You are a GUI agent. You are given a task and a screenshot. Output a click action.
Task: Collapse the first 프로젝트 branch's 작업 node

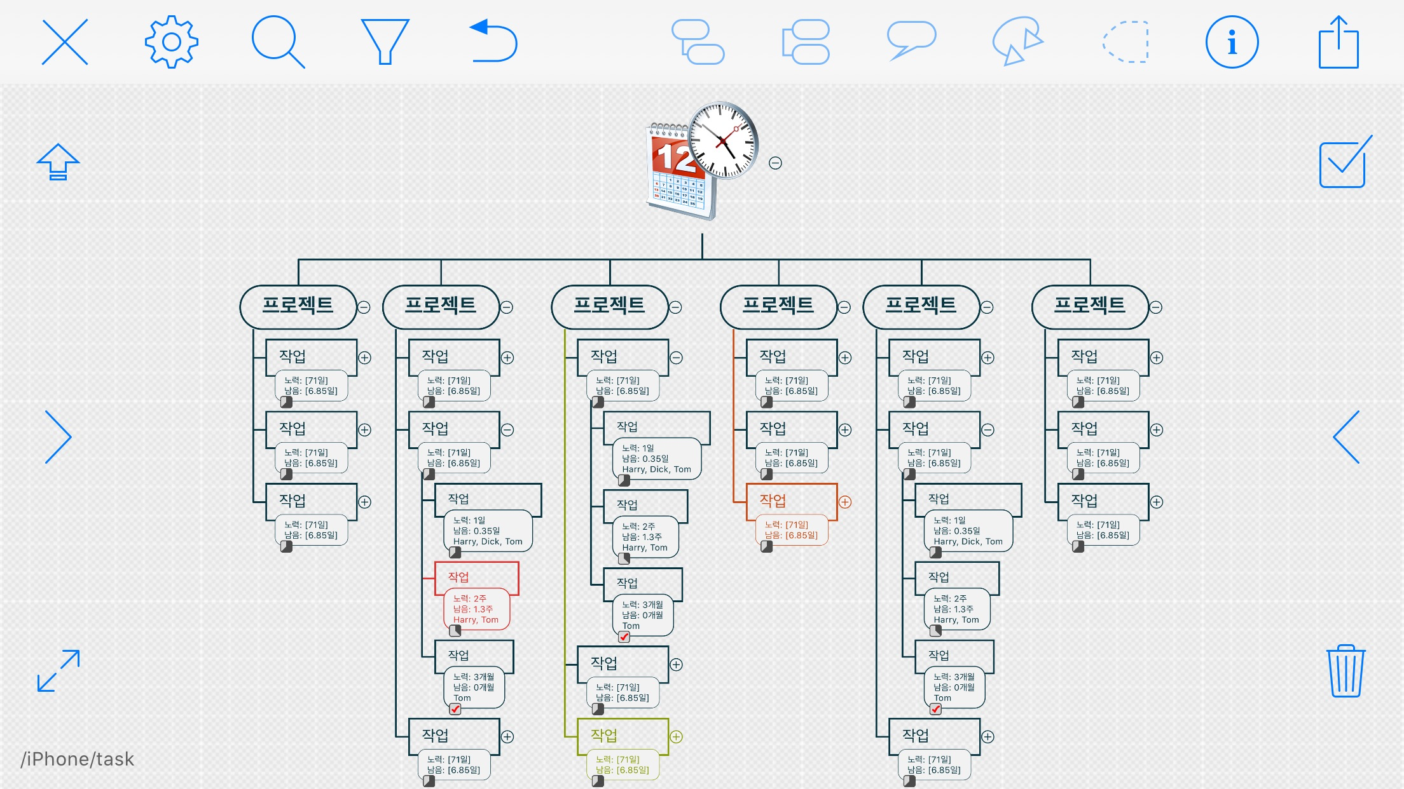(x=366, y=357)
